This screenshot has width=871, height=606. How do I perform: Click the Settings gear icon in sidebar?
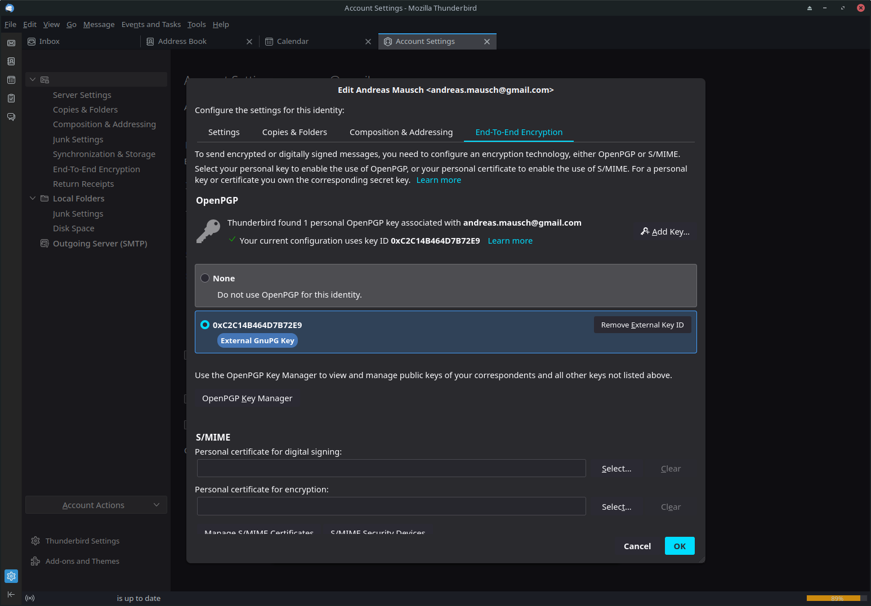[11, 576]
